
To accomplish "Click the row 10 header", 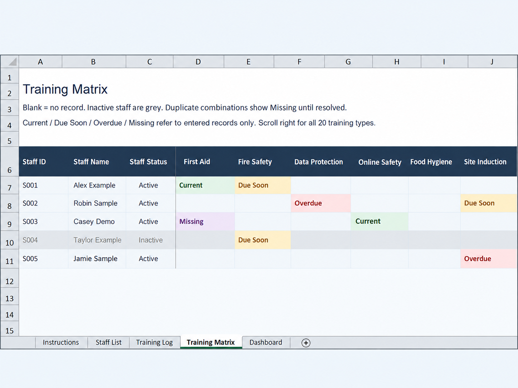I will pos(10,240).
